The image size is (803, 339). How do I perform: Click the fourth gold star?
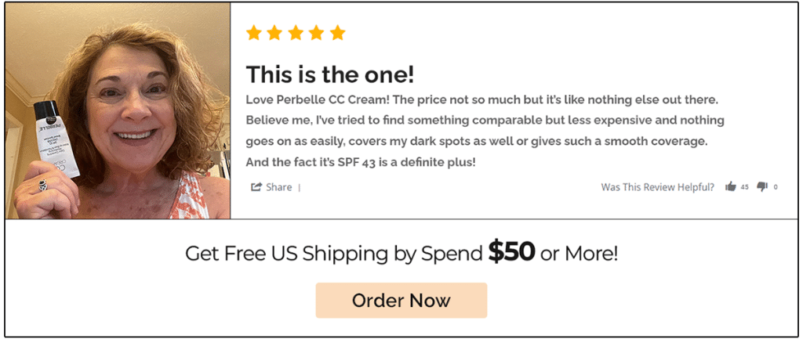tap(317, 33)
